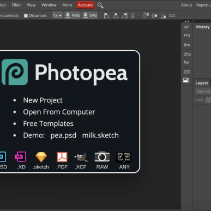Click the Photopea spiral logo

[15, 72]
